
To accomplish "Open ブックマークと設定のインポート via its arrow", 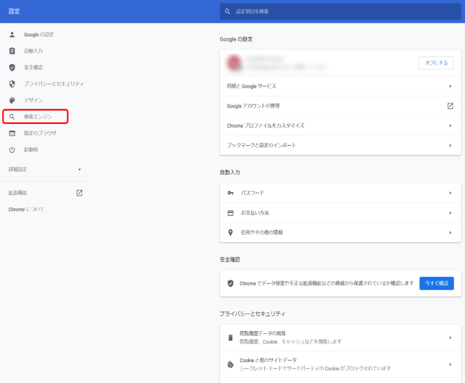I will (450, 146).
